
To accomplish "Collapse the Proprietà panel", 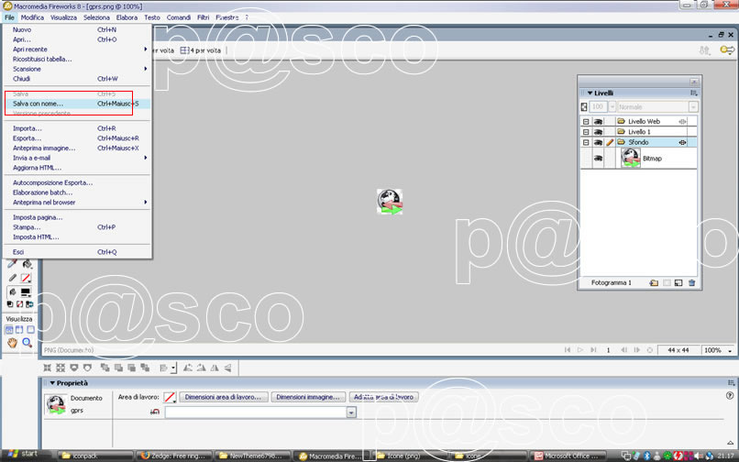I will click(x=52, y=383).
